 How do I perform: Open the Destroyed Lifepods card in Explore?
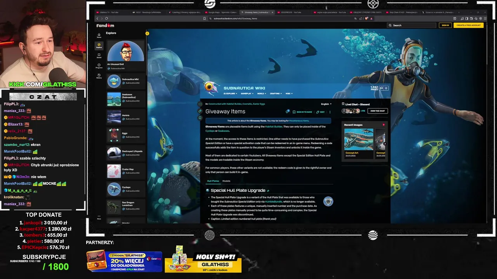pyautogui.click(x=126, y=153)
